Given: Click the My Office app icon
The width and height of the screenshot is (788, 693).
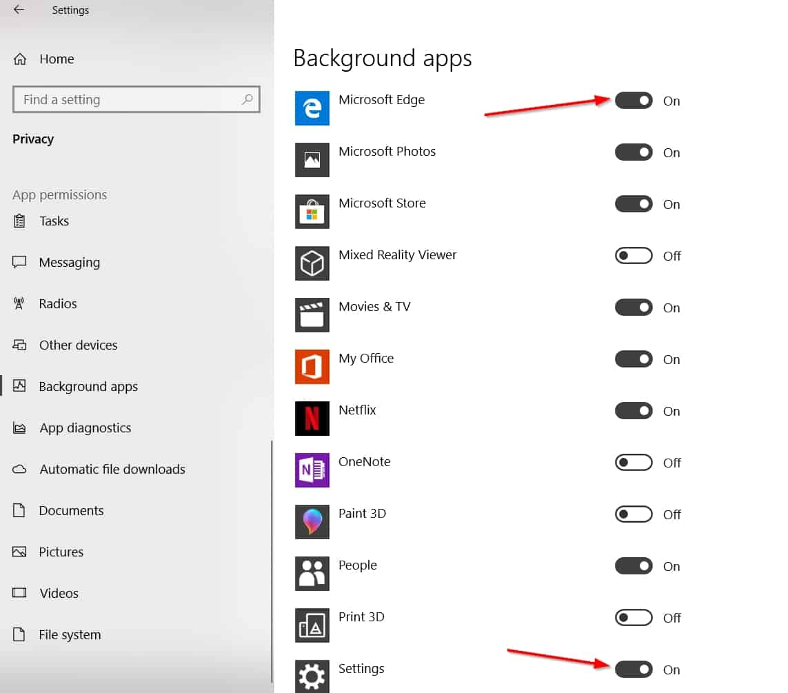Looking at the screenshot, I should [x=312, y=367].
